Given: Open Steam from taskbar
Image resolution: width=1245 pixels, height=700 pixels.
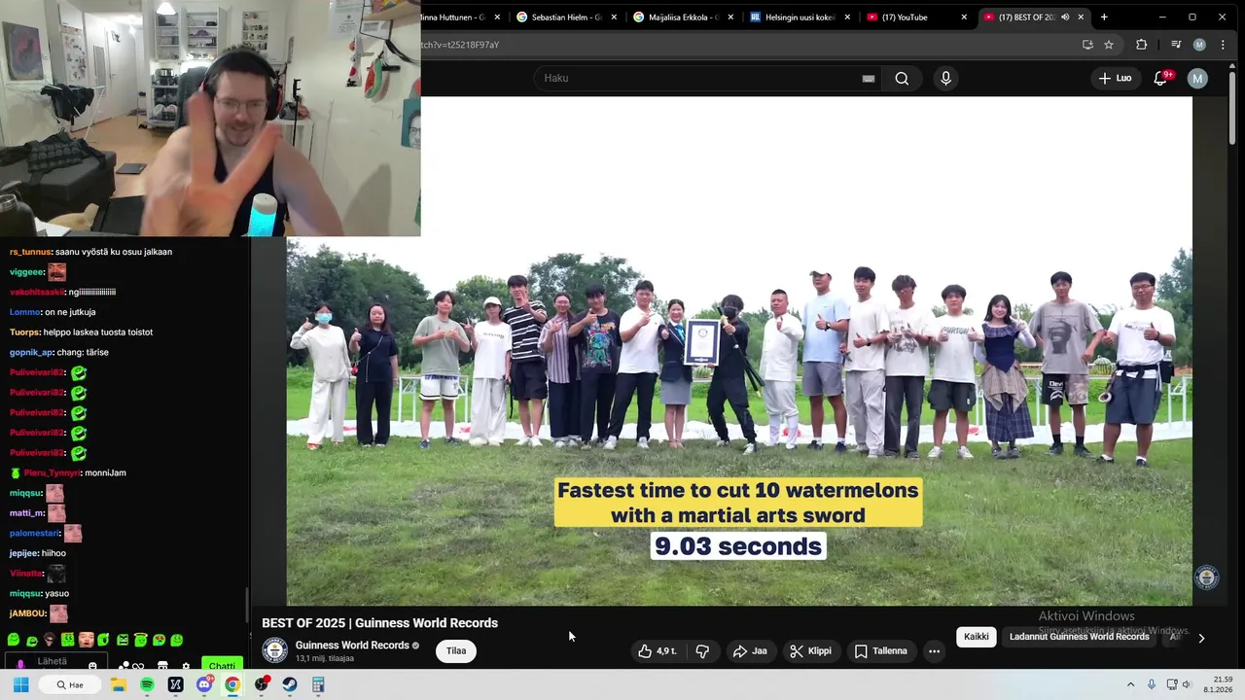Looking at the screenshot, I should (x=290, y=684).
